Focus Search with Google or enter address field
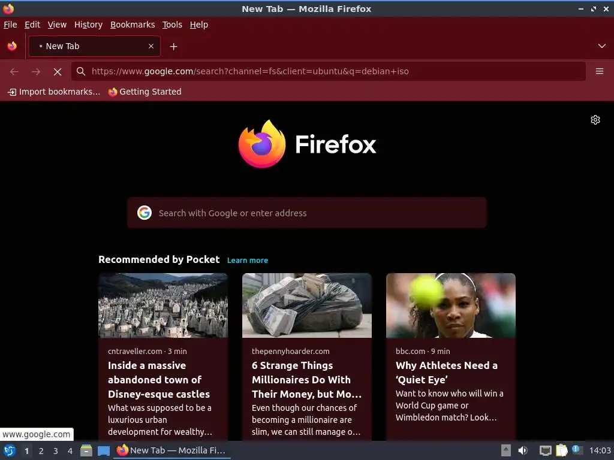This screenshot has width=614, height=460. point(306,213)
